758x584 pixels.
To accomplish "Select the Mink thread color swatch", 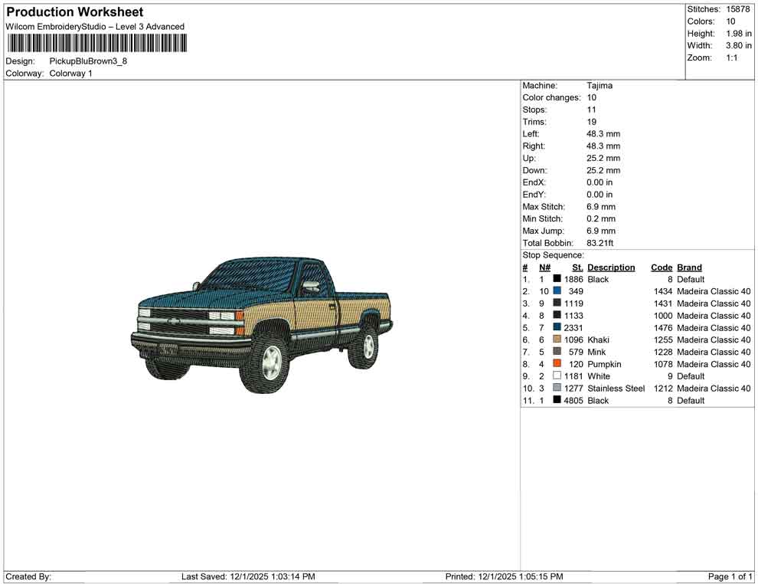I will [556, 352].
